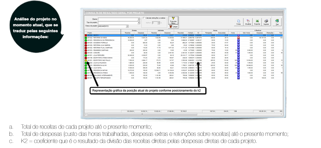
Task: Click the A Realizar group header
Action: point(256,30)
